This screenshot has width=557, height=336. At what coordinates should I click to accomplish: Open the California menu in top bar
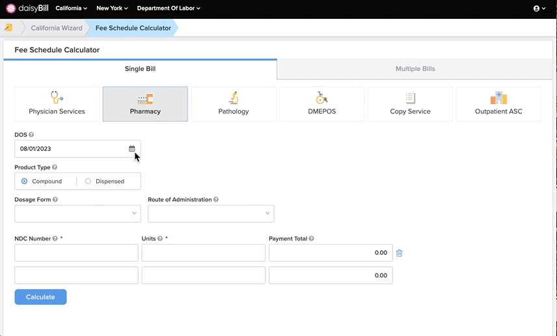(x=71, y=8)
